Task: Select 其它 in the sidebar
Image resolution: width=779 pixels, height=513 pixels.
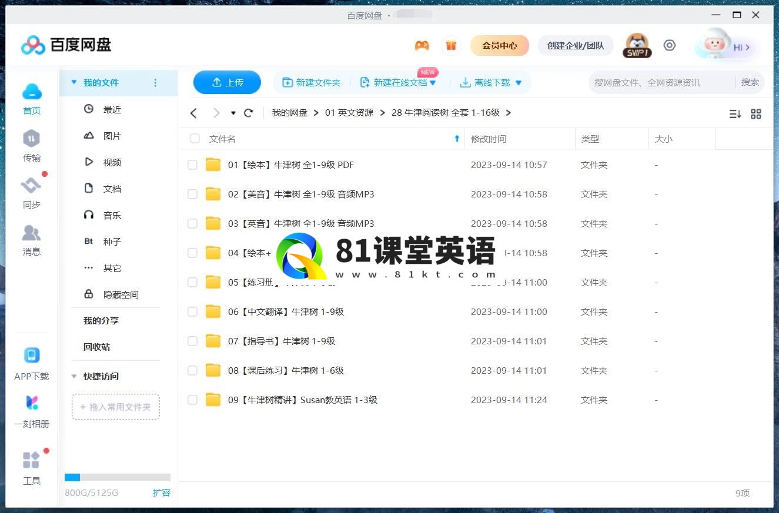Action: pos(112,268)
